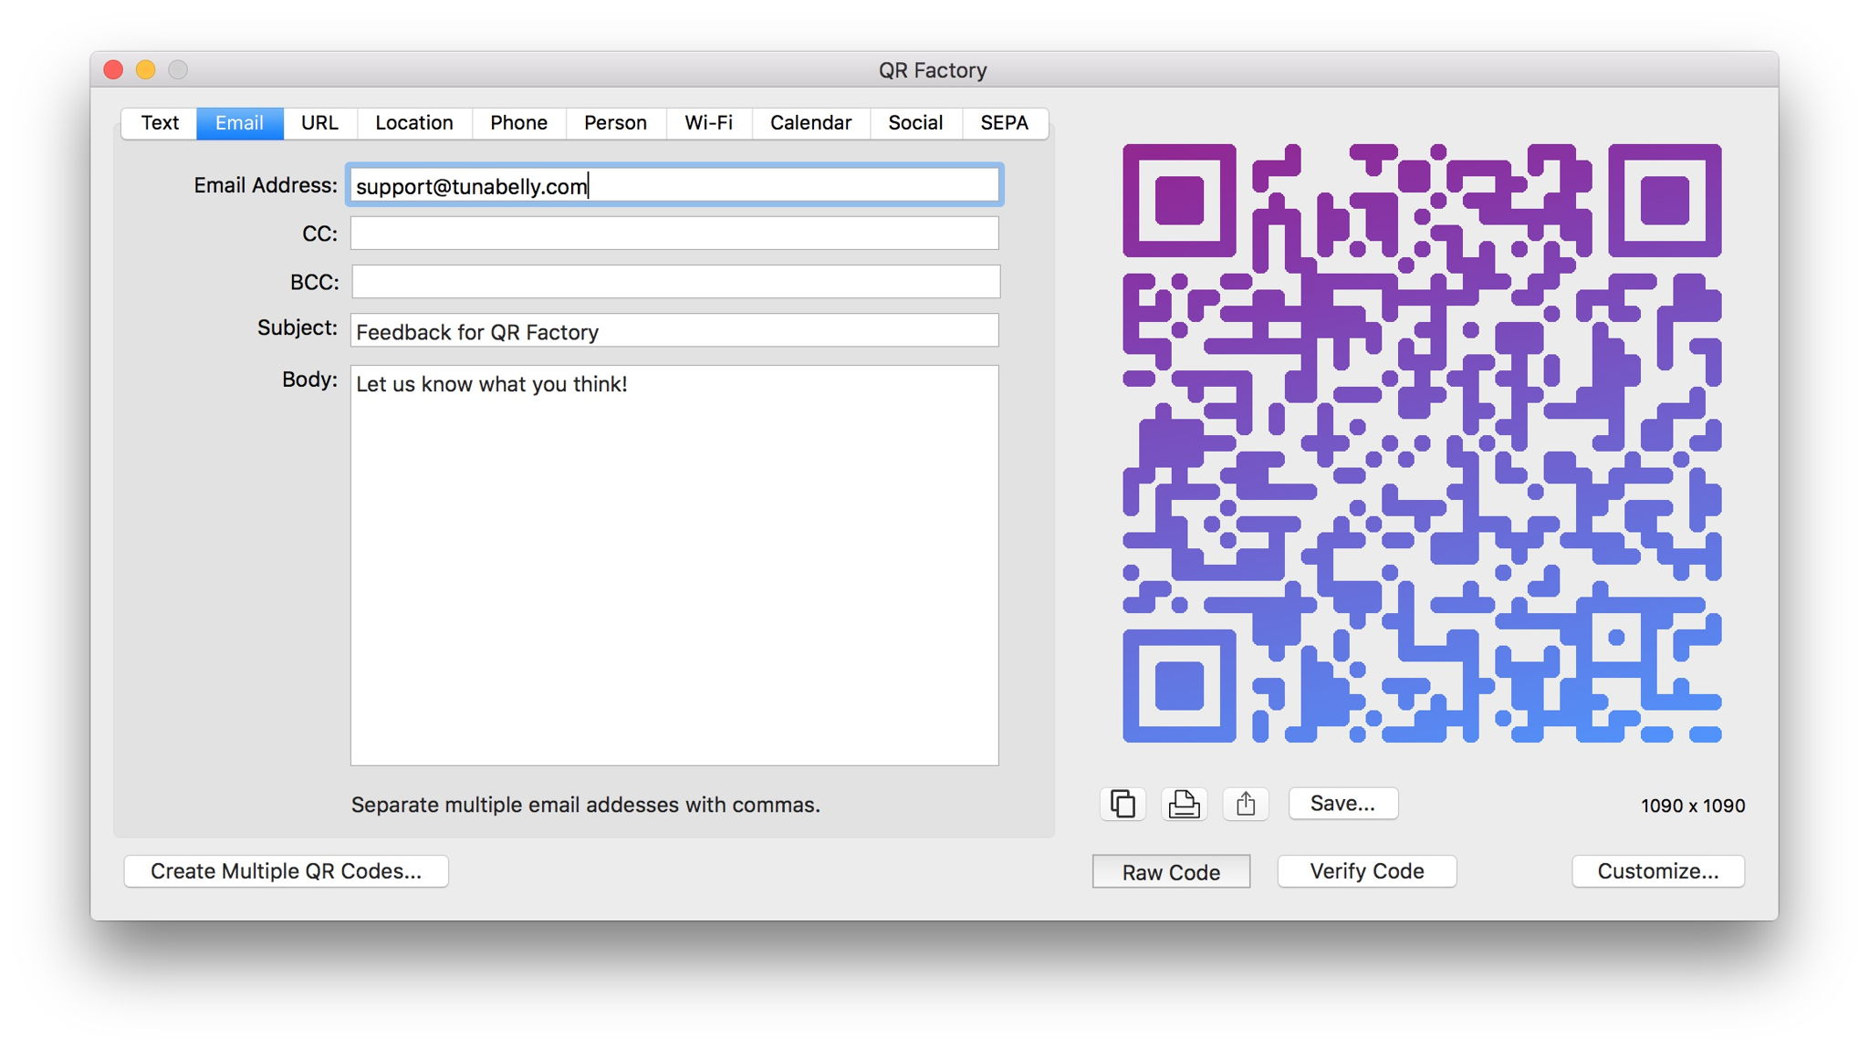Copy the QR code to clipboard

tap(1122, 804)
